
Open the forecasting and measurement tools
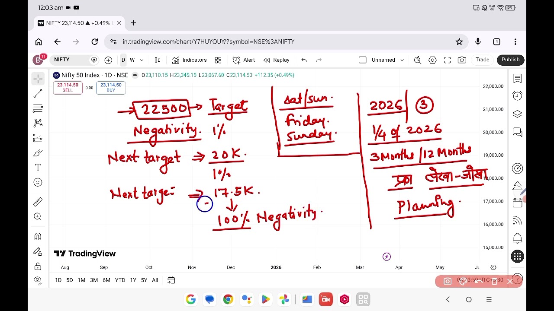[x=38, y=138]
